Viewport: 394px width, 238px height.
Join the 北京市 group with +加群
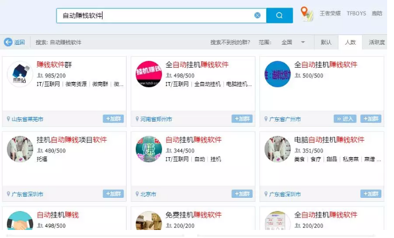point(242,194)
